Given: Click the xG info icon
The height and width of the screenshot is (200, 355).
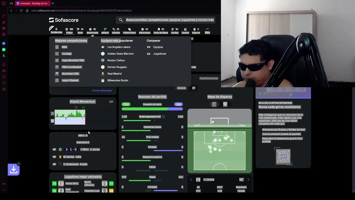Looking at the screenshot, I should 163,117.
